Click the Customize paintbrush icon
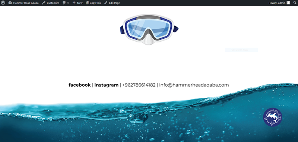Screen dimensions: 298x142 [x=44, y=3]
